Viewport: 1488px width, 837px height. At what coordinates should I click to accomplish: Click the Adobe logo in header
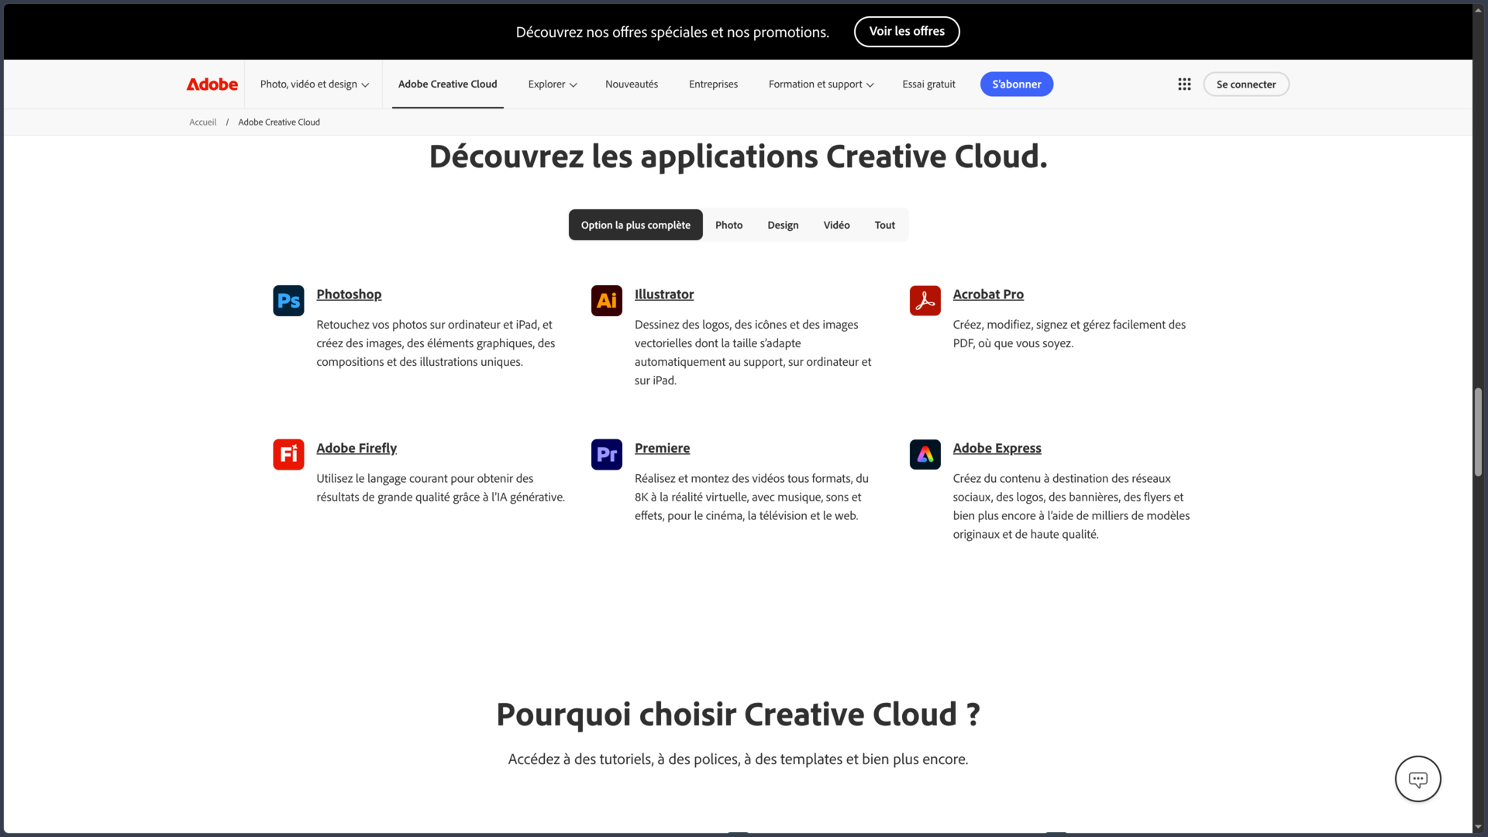tap(212, 84)
